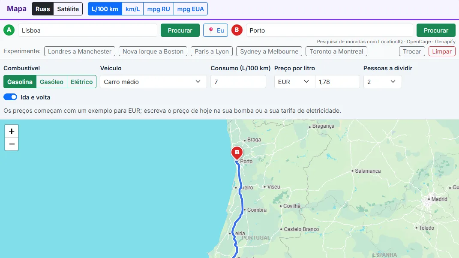Switch map to Ruas view
The width and height of the screenshot is (459, 258).
(x=43, y=9)
